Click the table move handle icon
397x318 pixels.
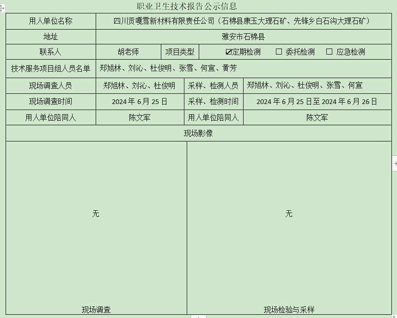(2, 8)
